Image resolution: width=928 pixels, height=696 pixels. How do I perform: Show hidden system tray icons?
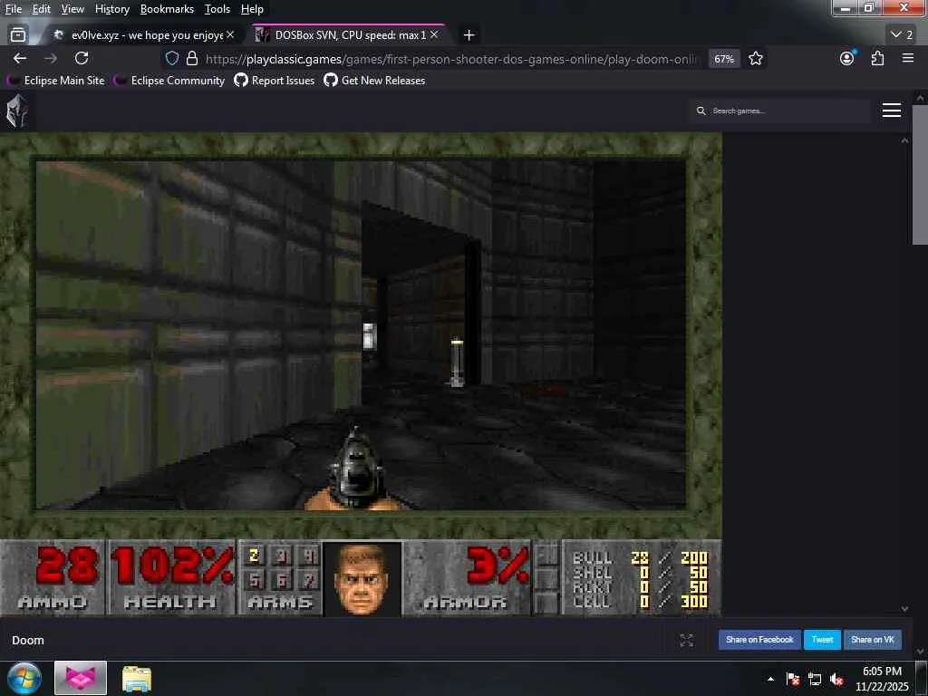point(770,680)
